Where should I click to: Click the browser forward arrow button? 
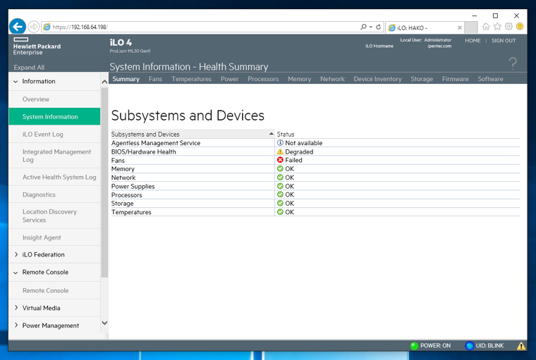[34, 27]
